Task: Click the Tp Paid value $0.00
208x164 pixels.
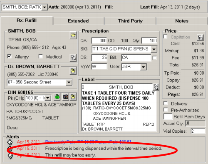Action: coord(199,73)
